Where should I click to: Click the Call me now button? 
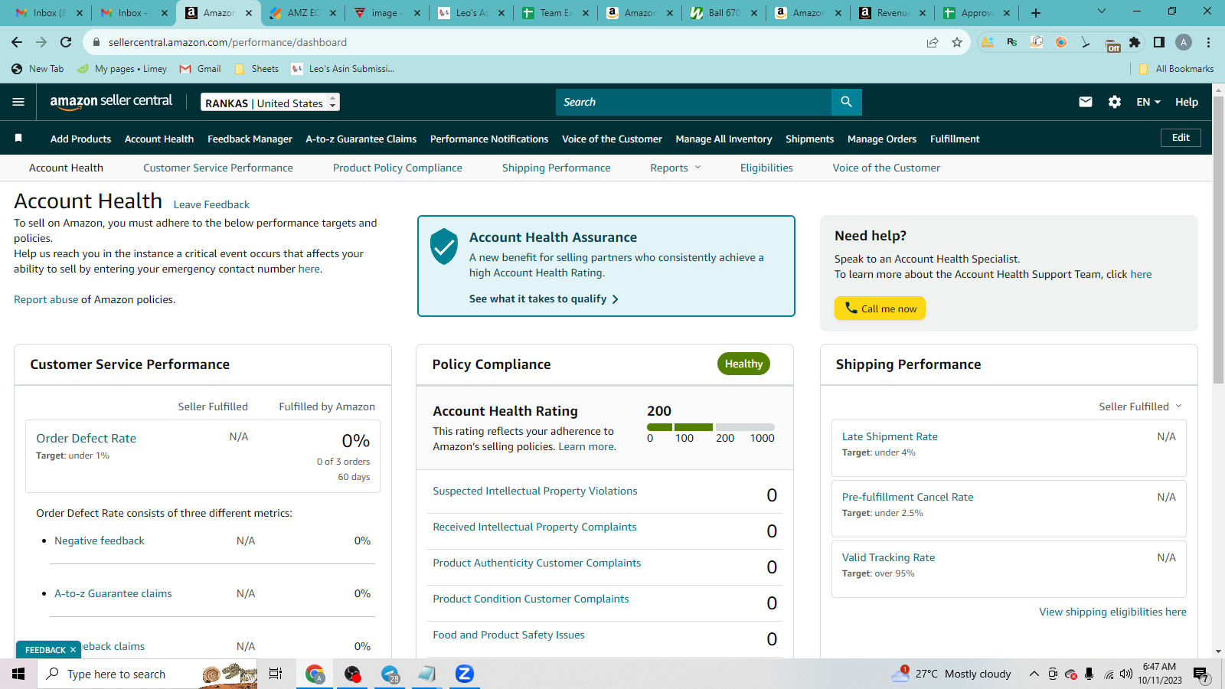tap(880, 308)
